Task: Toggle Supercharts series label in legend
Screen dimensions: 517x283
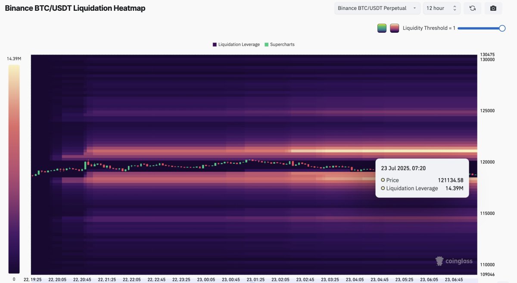Action: click(282, 44)
